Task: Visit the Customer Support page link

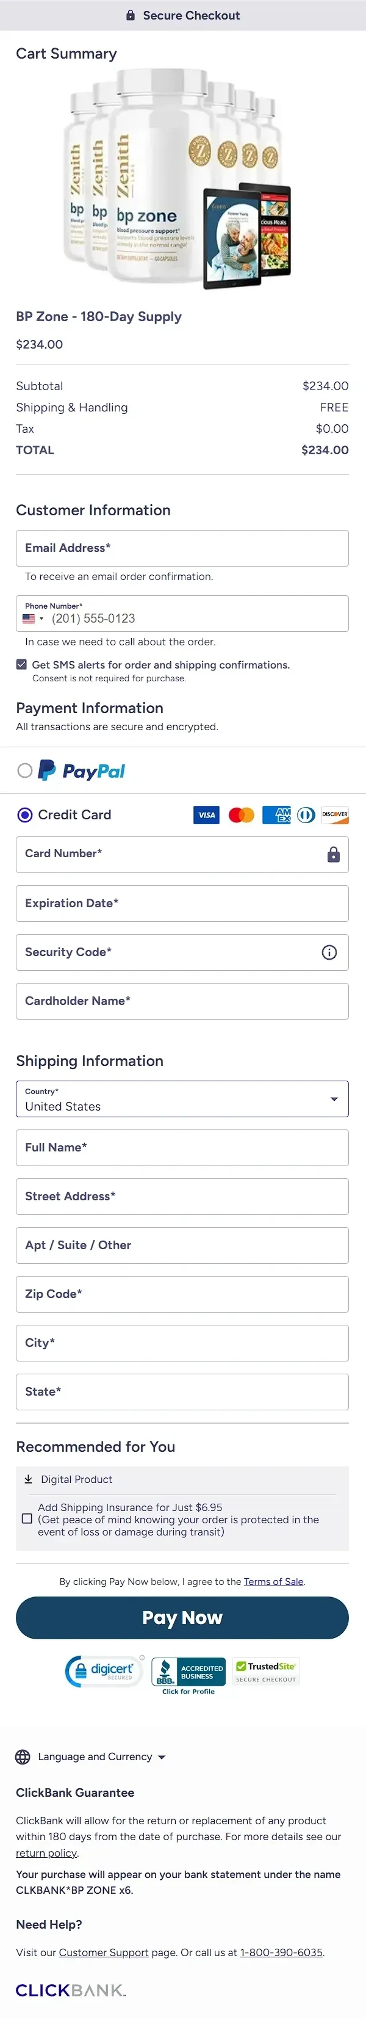Action: 104,1952
